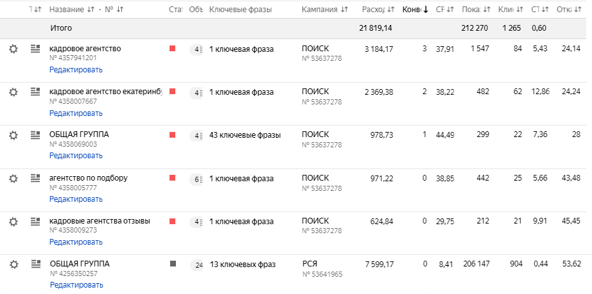Image resolution: width=592 pixels, height=294 pixels.
Task: Click group icon of the РСЯ 'ОБЩАЯ ГРУППА'
Action: [x=35, y=264]
